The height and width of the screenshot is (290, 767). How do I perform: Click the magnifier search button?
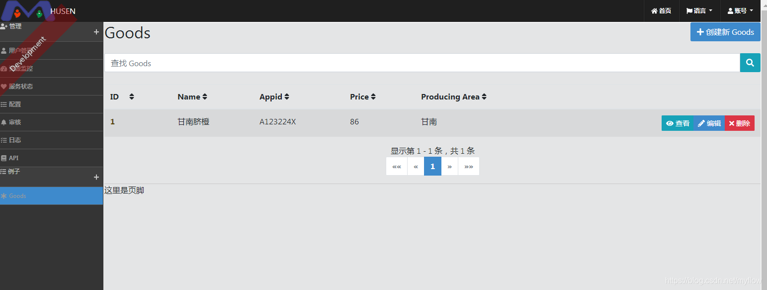750,63
